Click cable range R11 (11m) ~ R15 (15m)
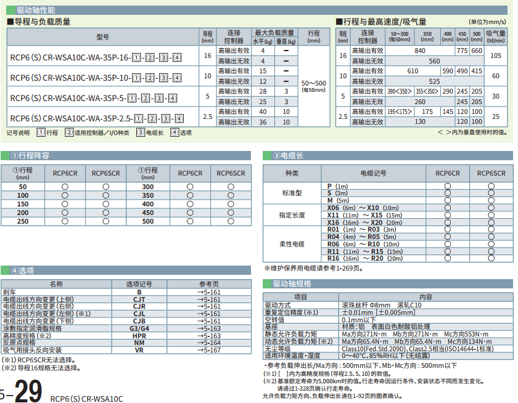This screenshot has height=403, width=518. [364, 251]
